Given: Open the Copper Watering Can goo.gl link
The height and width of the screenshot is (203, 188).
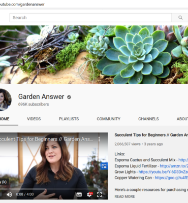Looking at the screenshot, I should [171, 178].
